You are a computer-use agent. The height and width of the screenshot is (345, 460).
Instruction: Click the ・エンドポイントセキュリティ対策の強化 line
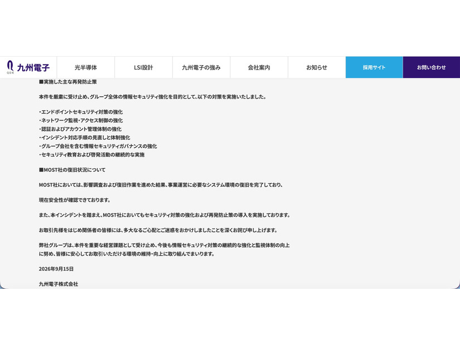click(x=81, y=112)
